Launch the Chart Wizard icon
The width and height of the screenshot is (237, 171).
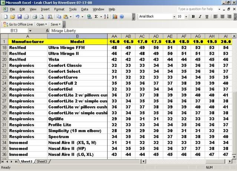click(x=115, y=16)
